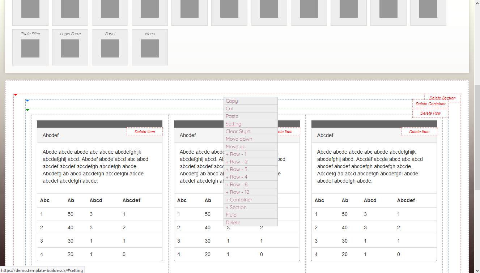Click the scrollbar down arrow
Screen dimensions: 480x273
point(477,270)
